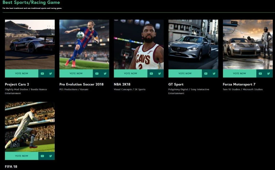Share Forza Motorsport 7 on Twitter
The width and height of the screenshot is (275, 170).
[x=268, y=74]
